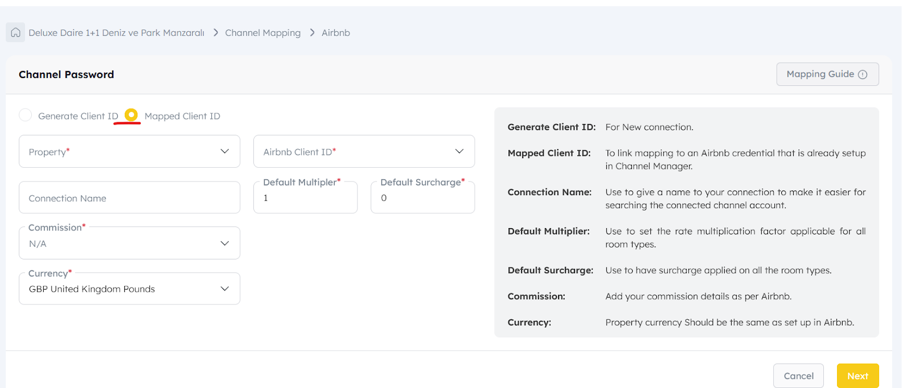The image size is (911, 388).
Task: Click Airbnb breadcrumb item
Action: pyautogui.click(x=336, y=33)
